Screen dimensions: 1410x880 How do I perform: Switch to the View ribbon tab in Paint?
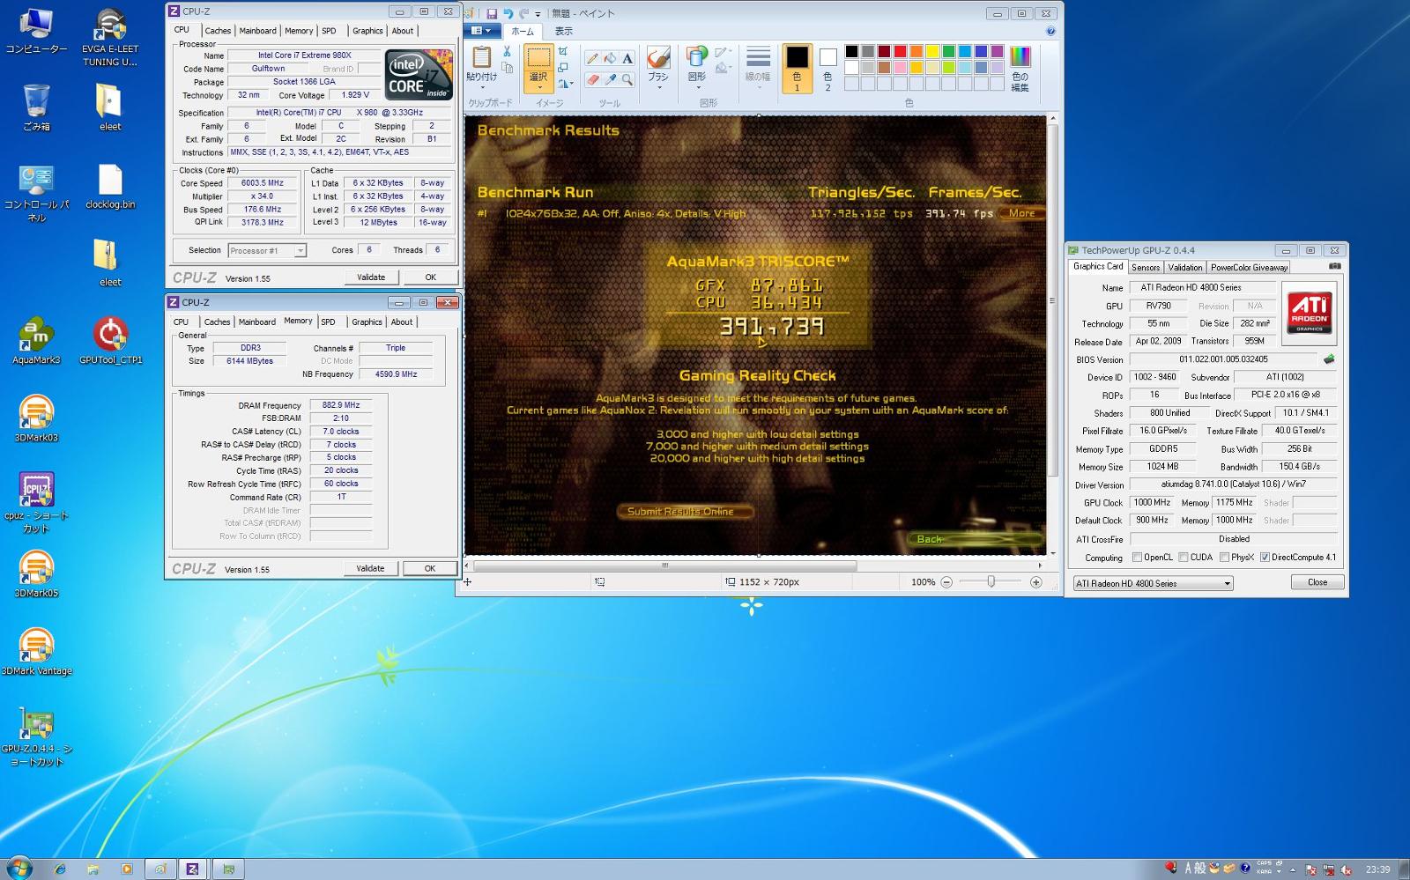pyautogui.click(x=563, y=31)
